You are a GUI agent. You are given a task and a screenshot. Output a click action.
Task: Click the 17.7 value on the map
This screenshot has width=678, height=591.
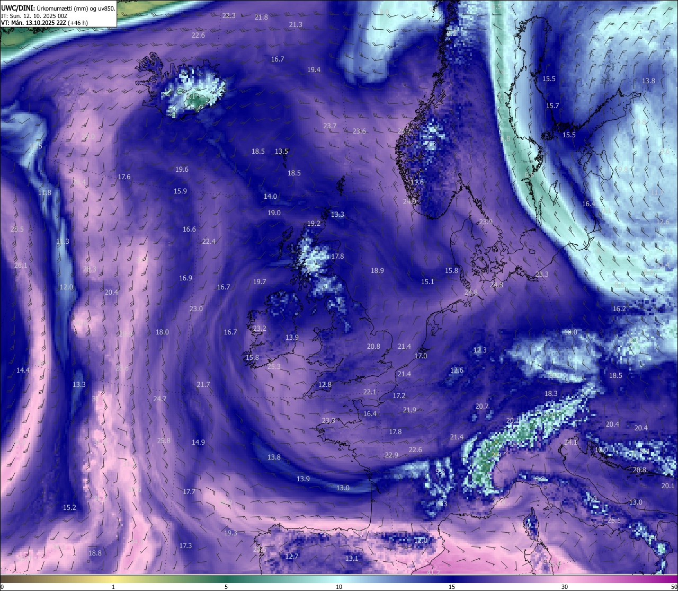click(189, 492)
